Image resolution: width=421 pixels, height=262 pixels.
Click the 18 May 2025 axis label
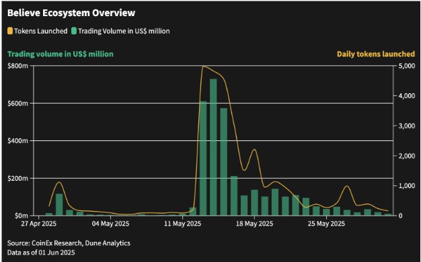pyautogui.click(x=254, y=224)
